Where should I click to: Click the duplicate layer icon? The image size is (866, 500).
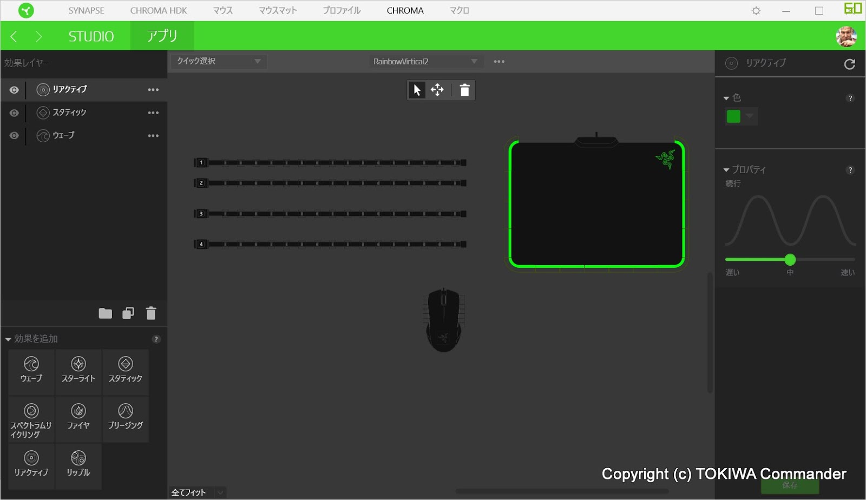(128, 313)
